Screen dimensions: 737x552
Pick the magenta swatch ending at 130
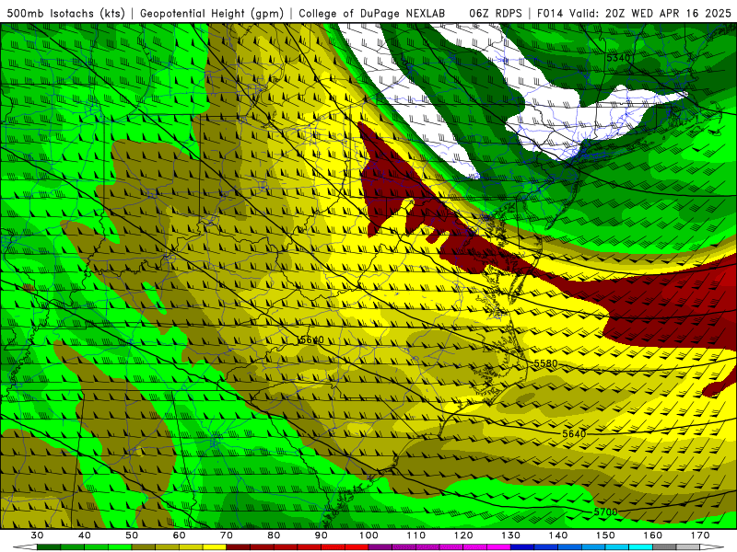(x=498, y=546)
